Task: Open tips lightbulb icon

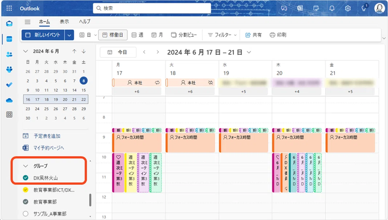Action: point(364,8)
